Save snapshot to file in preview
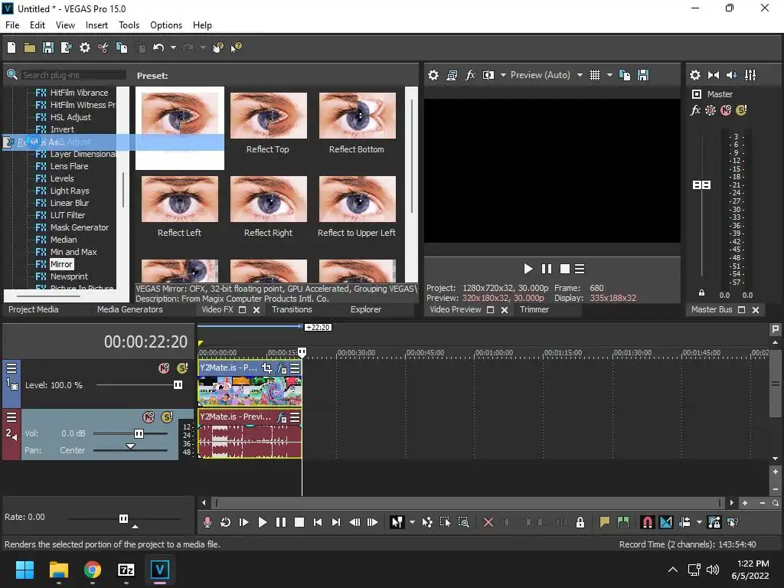The image size is (784, 588). click(643, 75)
